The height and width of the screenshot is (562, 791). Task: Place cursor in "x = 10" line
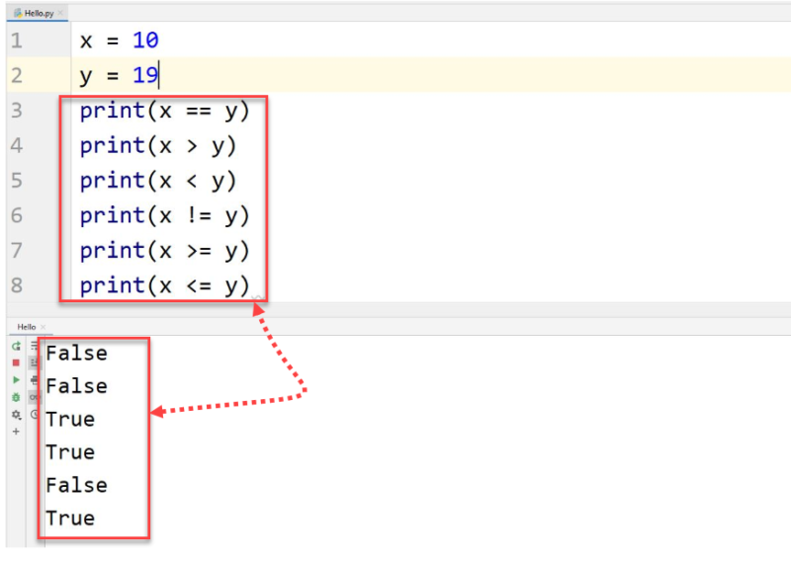[119, 40]
